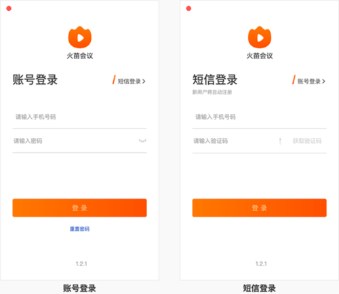Image resolution: width=339 pixels, height=294 pixels.
Task: Click the chevron arrow next to 账号登录
Action: pos(323,81)
